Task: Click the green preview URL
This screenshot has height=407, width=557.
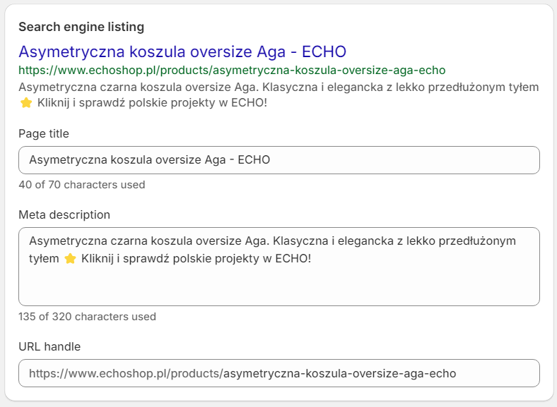Action: click(x=232, y=71)
